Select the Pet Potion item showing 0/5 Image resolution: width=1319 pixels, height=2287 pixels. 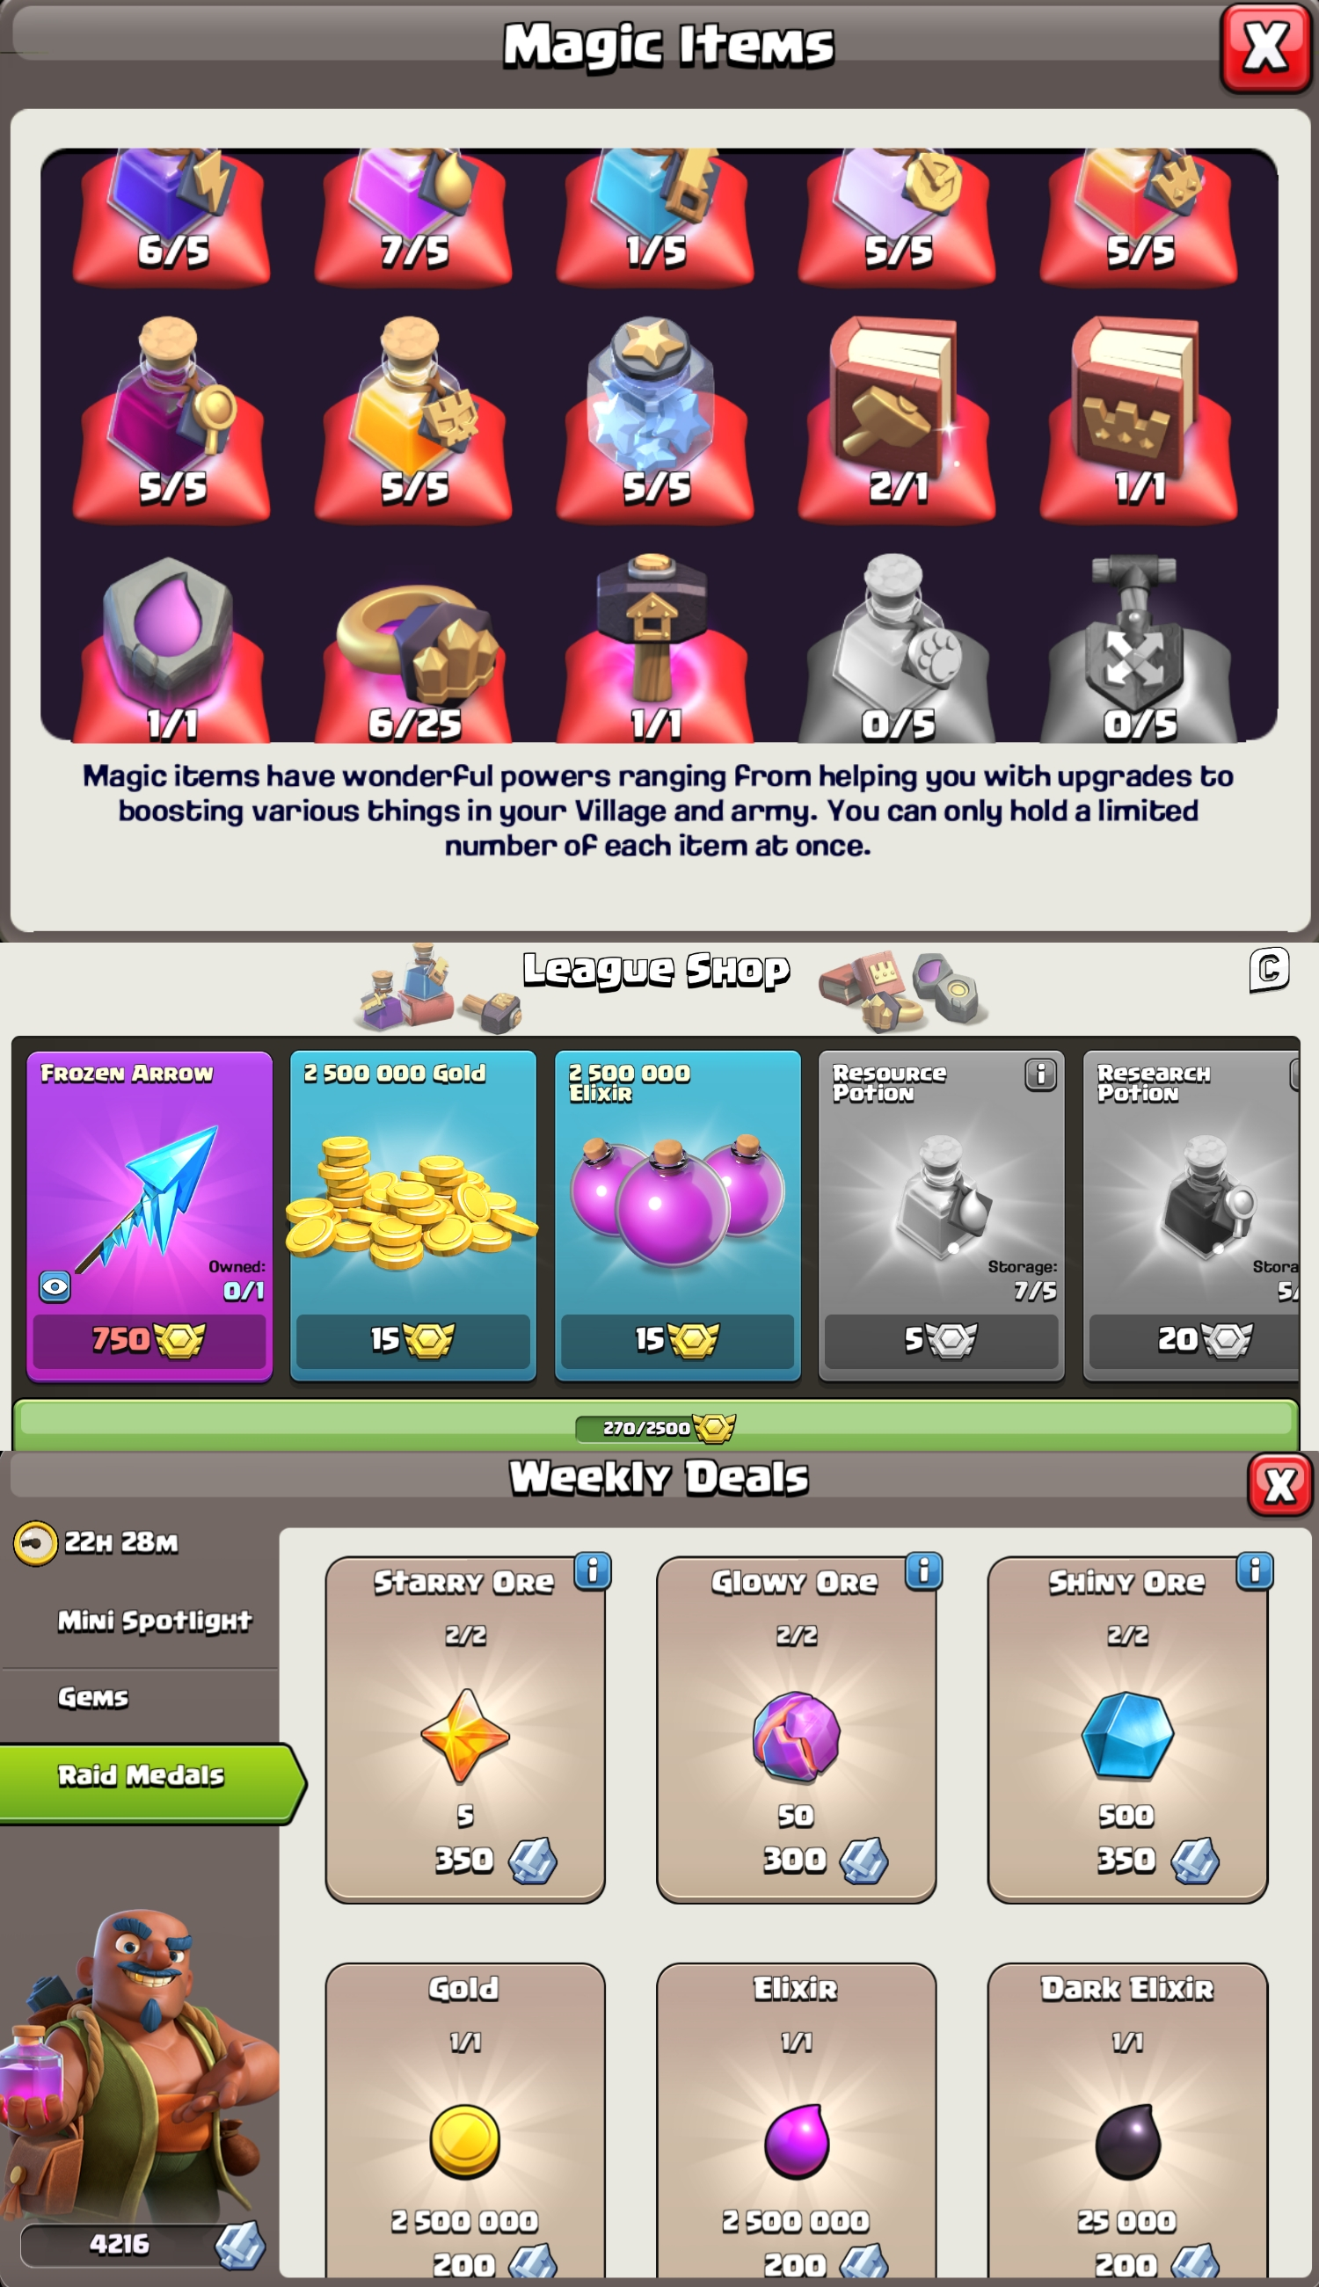pos(897,649)
